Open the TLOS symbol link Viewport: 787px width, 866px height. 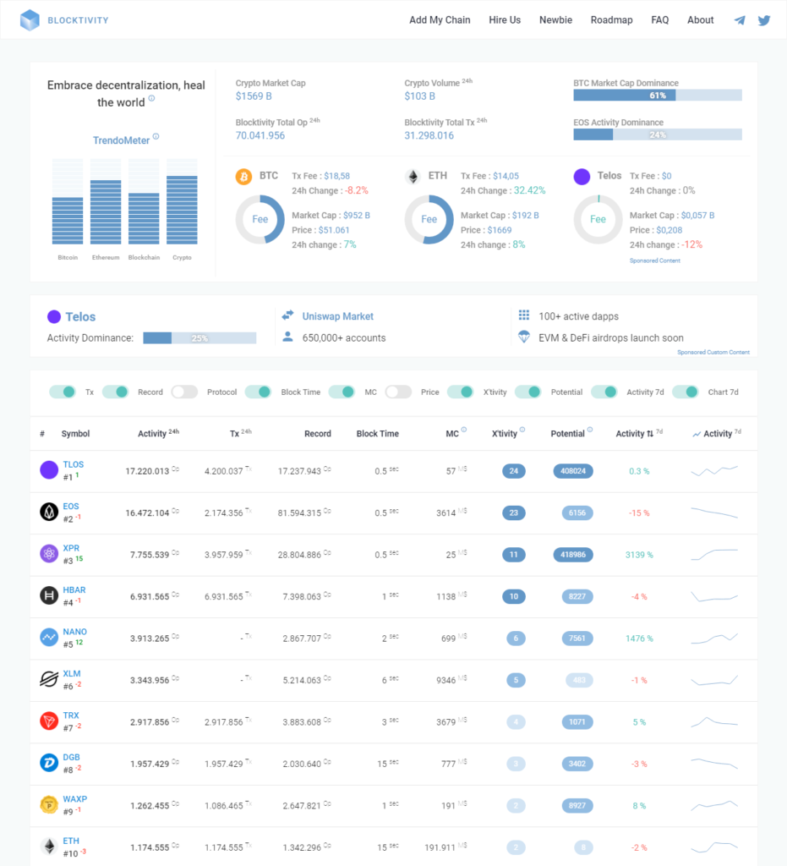click(74, 464)
